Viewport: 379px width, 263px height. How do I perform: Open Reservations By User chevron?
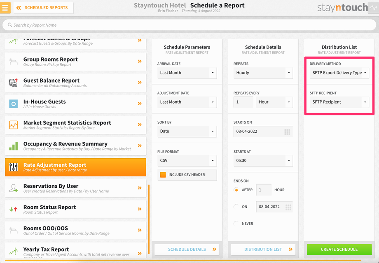point(140,188)
